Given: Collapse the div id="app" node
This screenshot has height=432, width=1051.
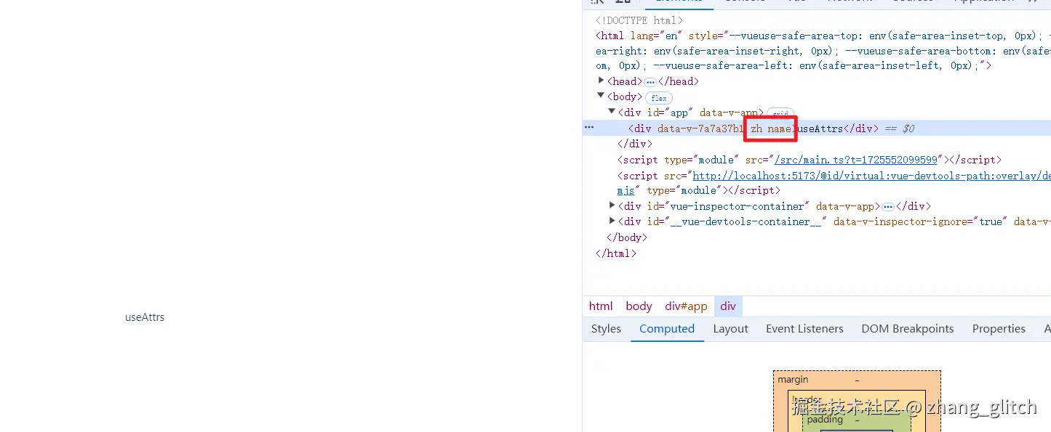Looking at the screenshot, I should coord(612,112).
